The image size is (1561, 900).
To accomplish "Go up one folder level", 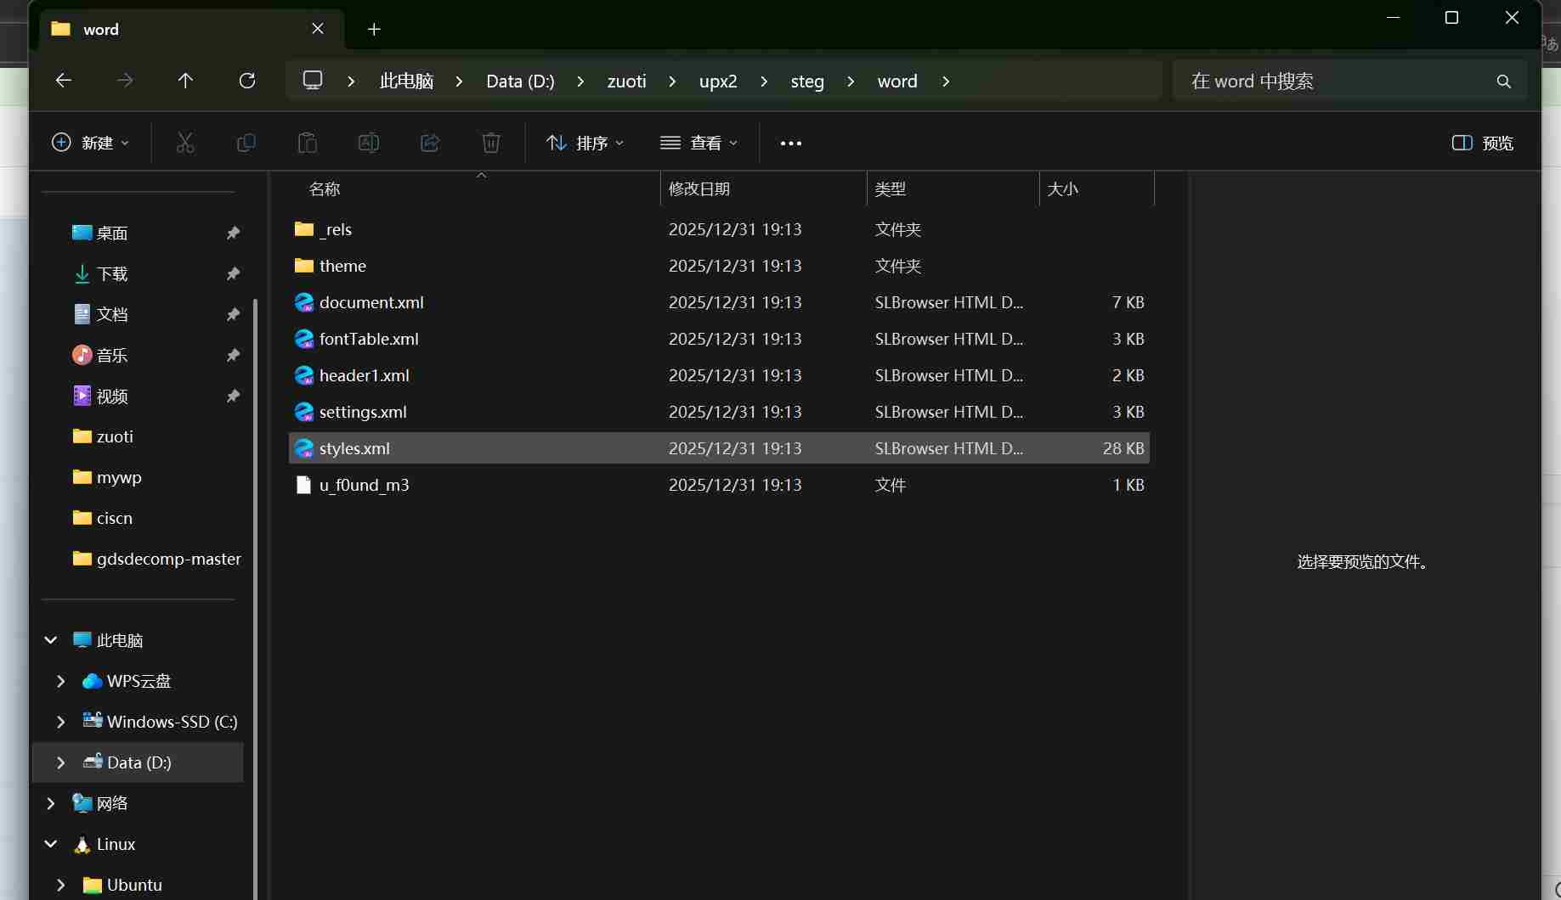I will [185, 81].
